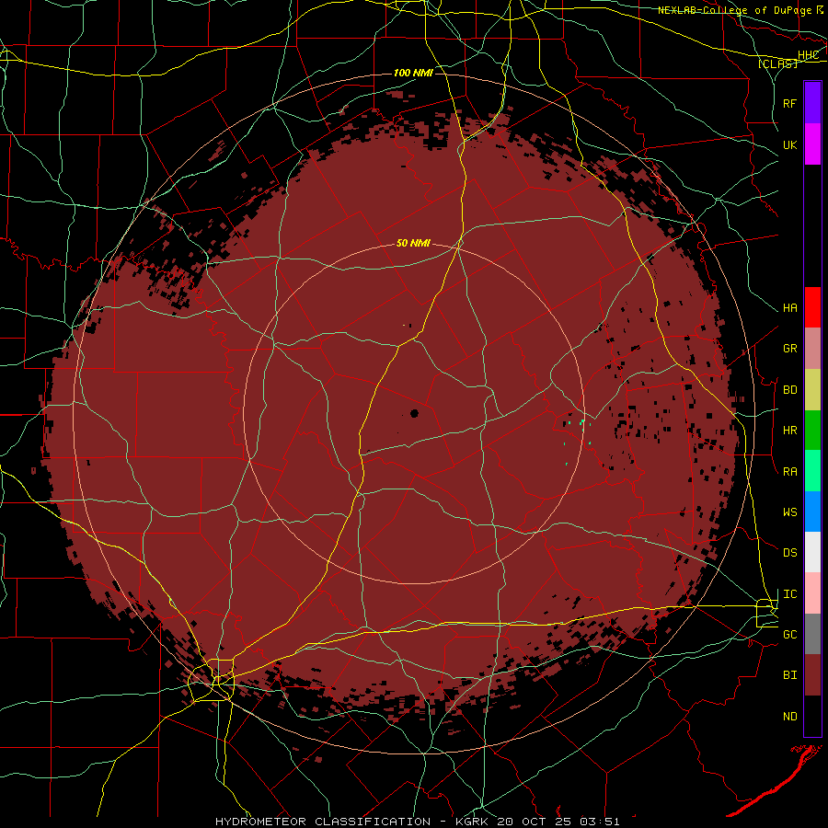
Task: Click the black radar site dot at center
Action: [x=414, y=413]
